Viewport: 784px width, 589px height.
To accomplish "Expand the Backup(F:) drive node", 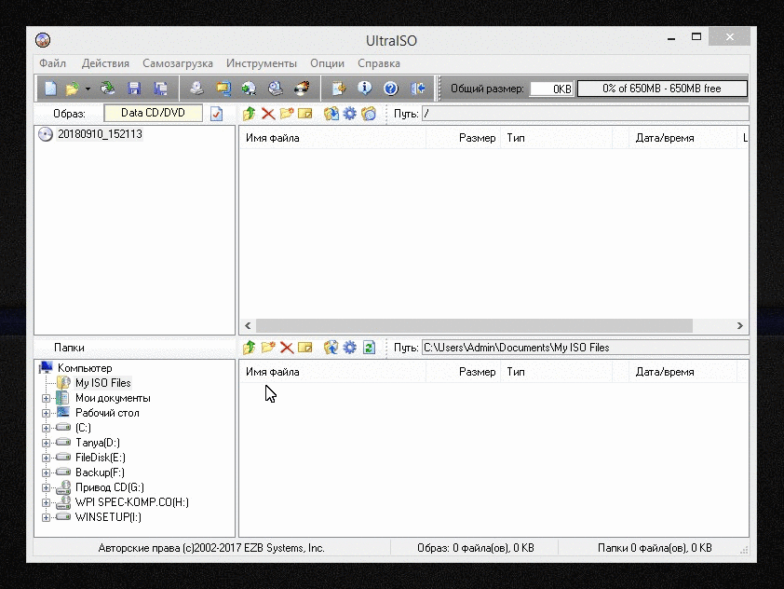I will point(46,473).
